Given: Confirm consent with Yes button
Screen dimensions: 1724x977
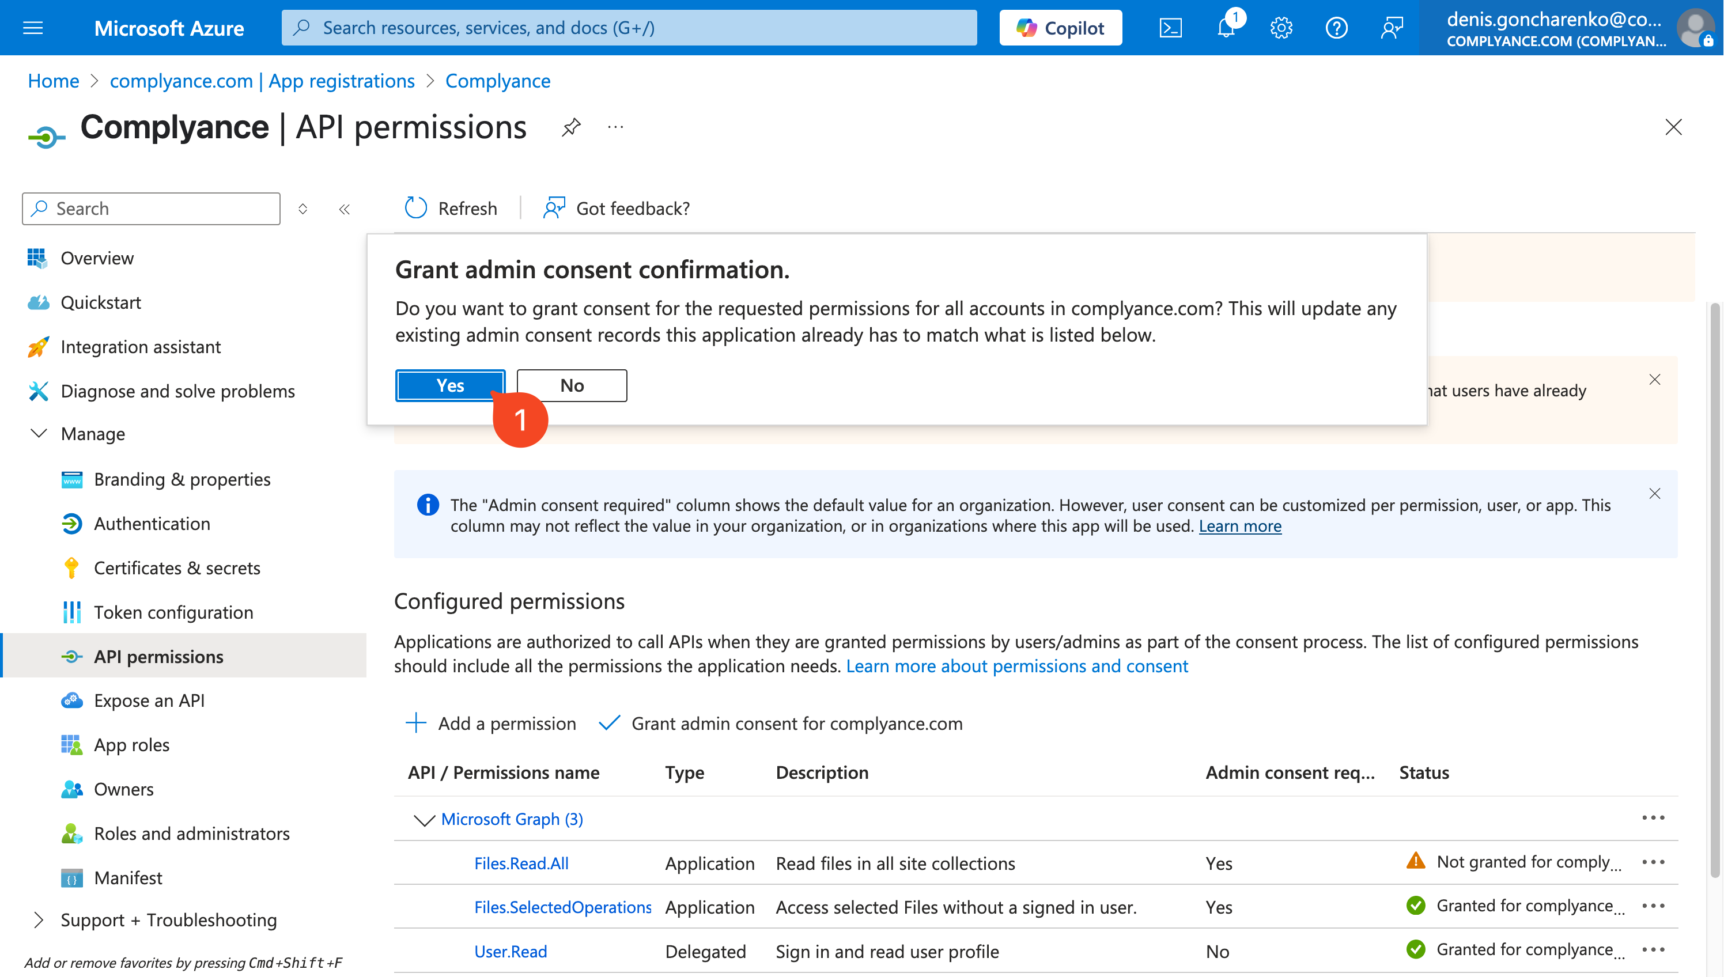Looking at the screenshot, I should tap(450, 385).
